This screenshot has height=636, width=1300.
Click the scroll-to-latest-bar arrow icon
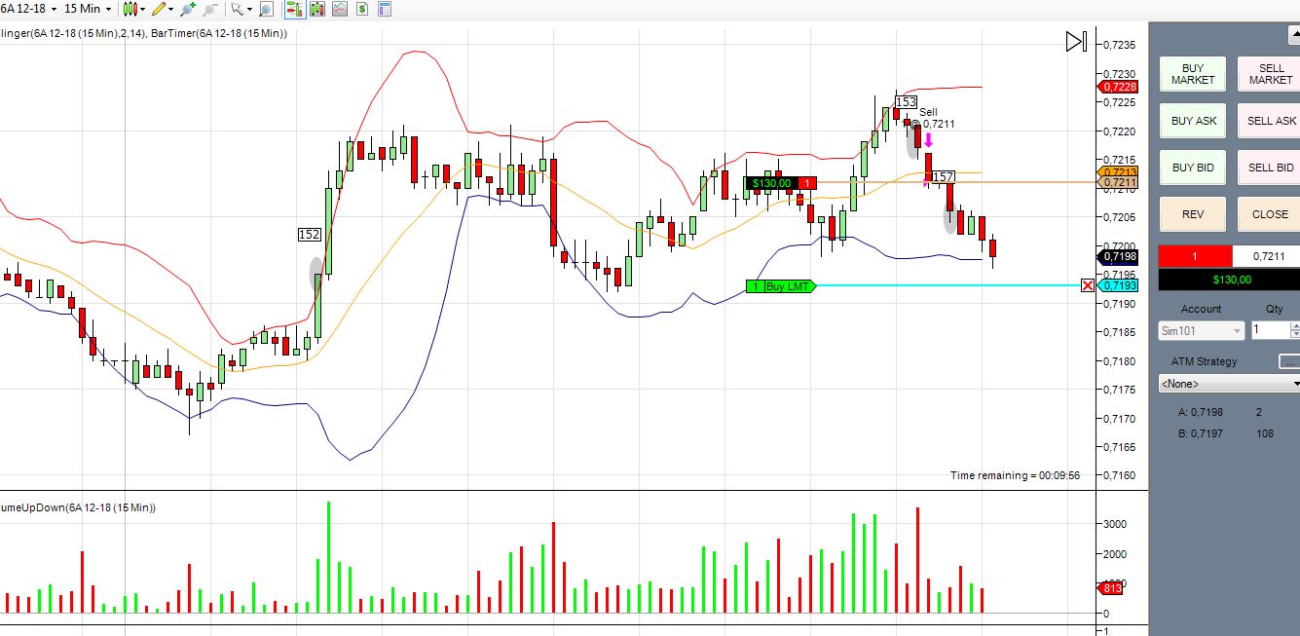[1076, 41]
